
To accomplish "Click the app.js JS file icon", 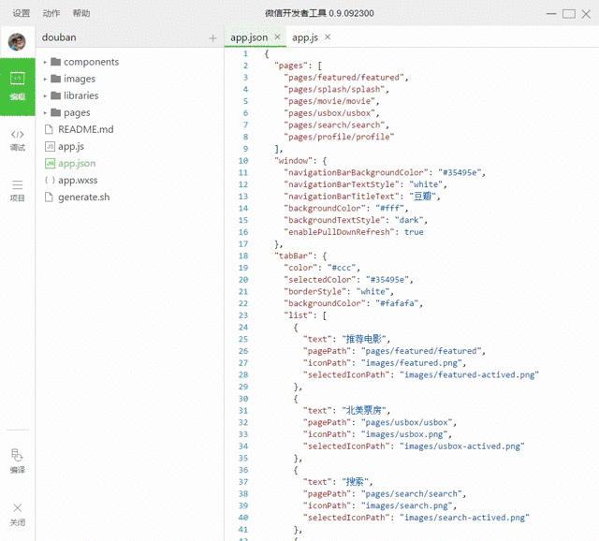I will pyautogui.click(x=50, y=146).
